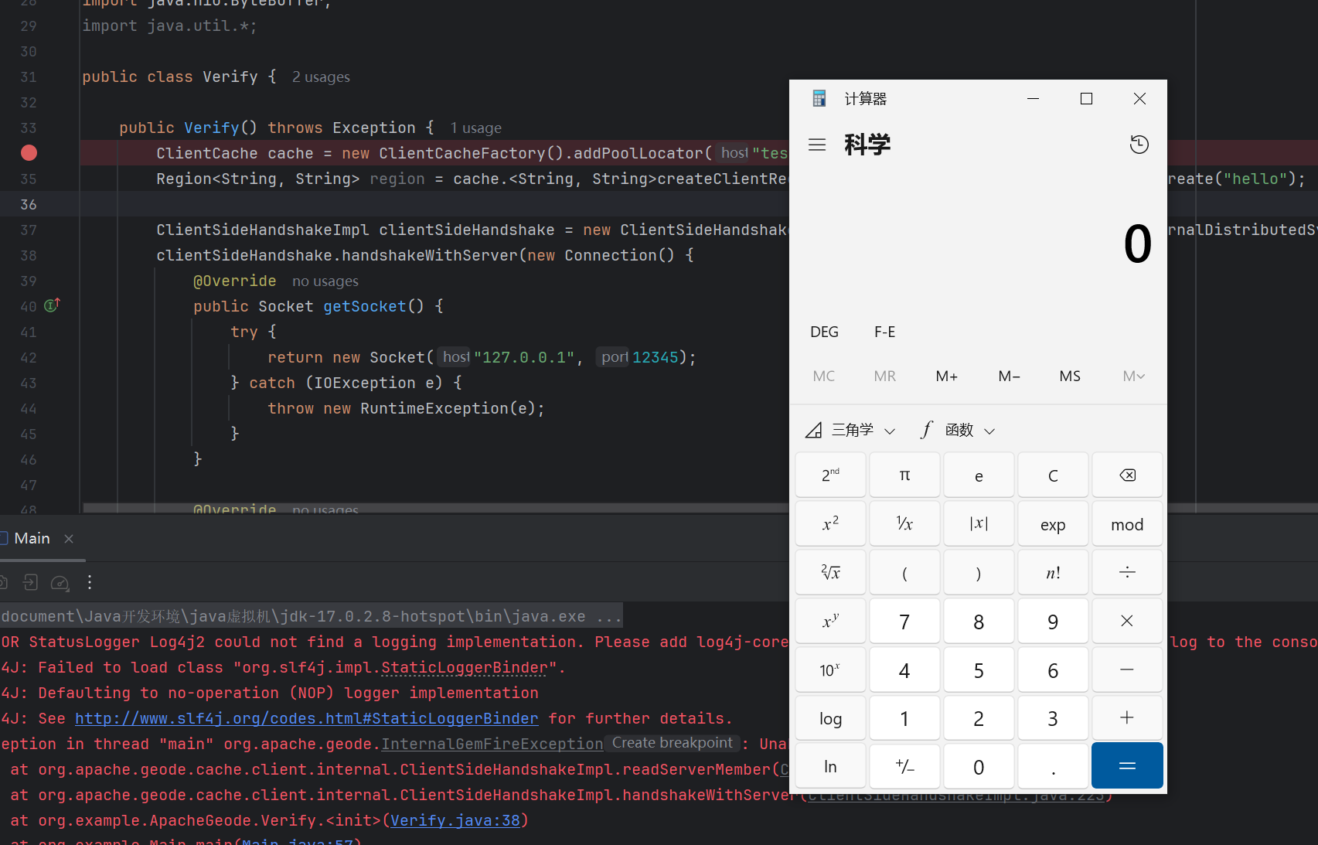Click the breakpoint marker on line 34
The width and height of the screenshot is (1318, 845).
(x=29, y=153)
